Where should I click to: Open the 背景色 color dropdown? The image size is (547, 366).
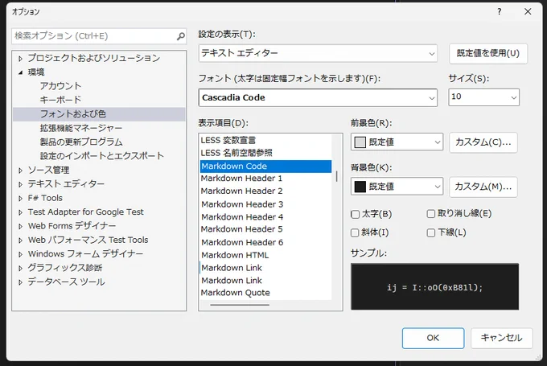click(397, 187)
